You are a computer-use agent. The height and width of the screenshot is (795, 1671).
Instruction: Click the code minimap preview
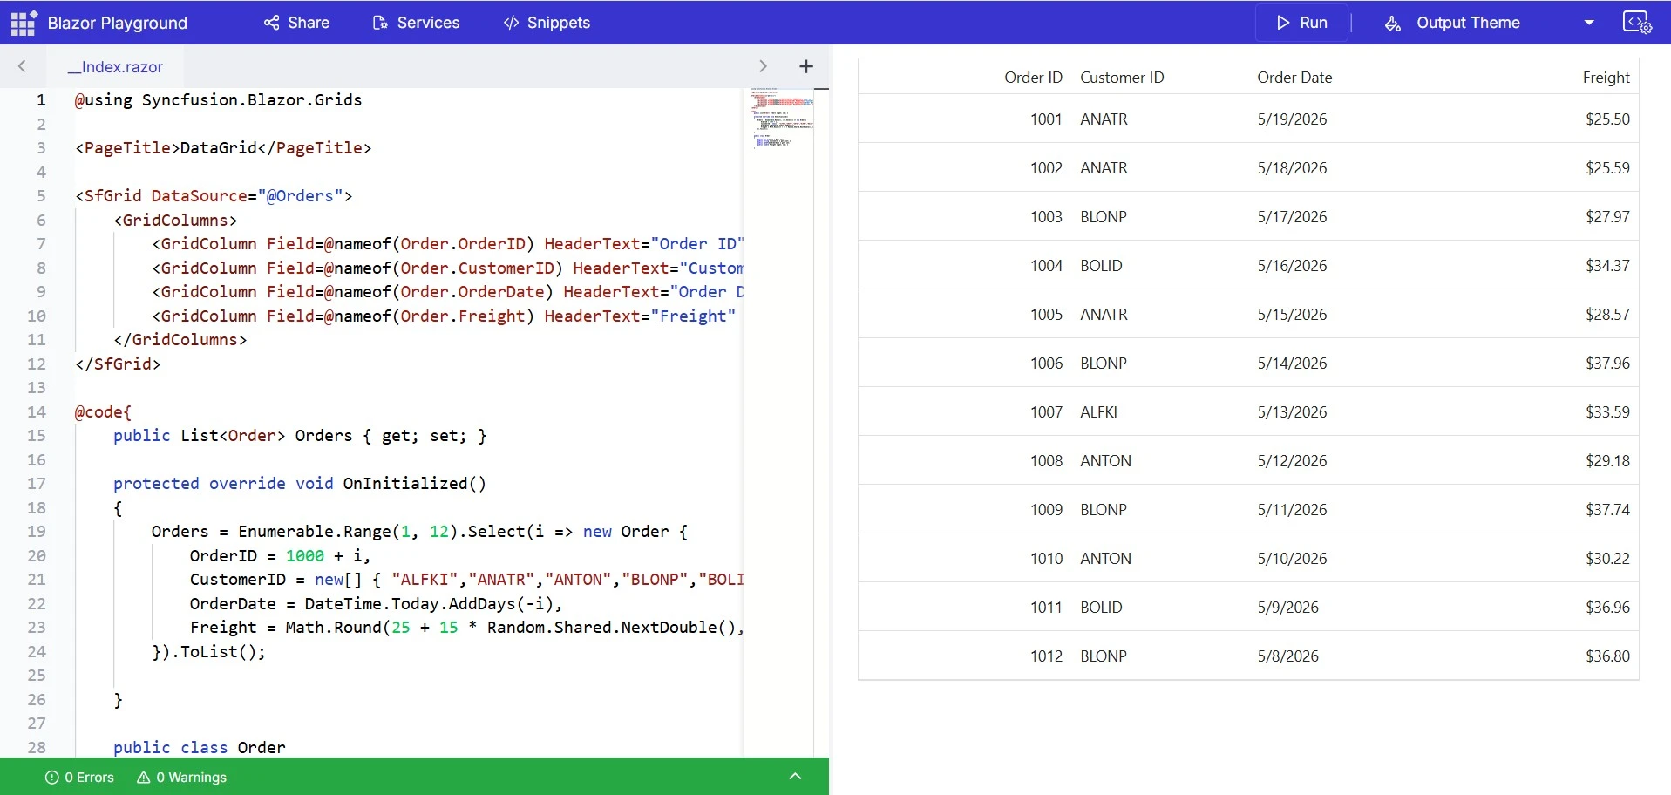point(781,118)
